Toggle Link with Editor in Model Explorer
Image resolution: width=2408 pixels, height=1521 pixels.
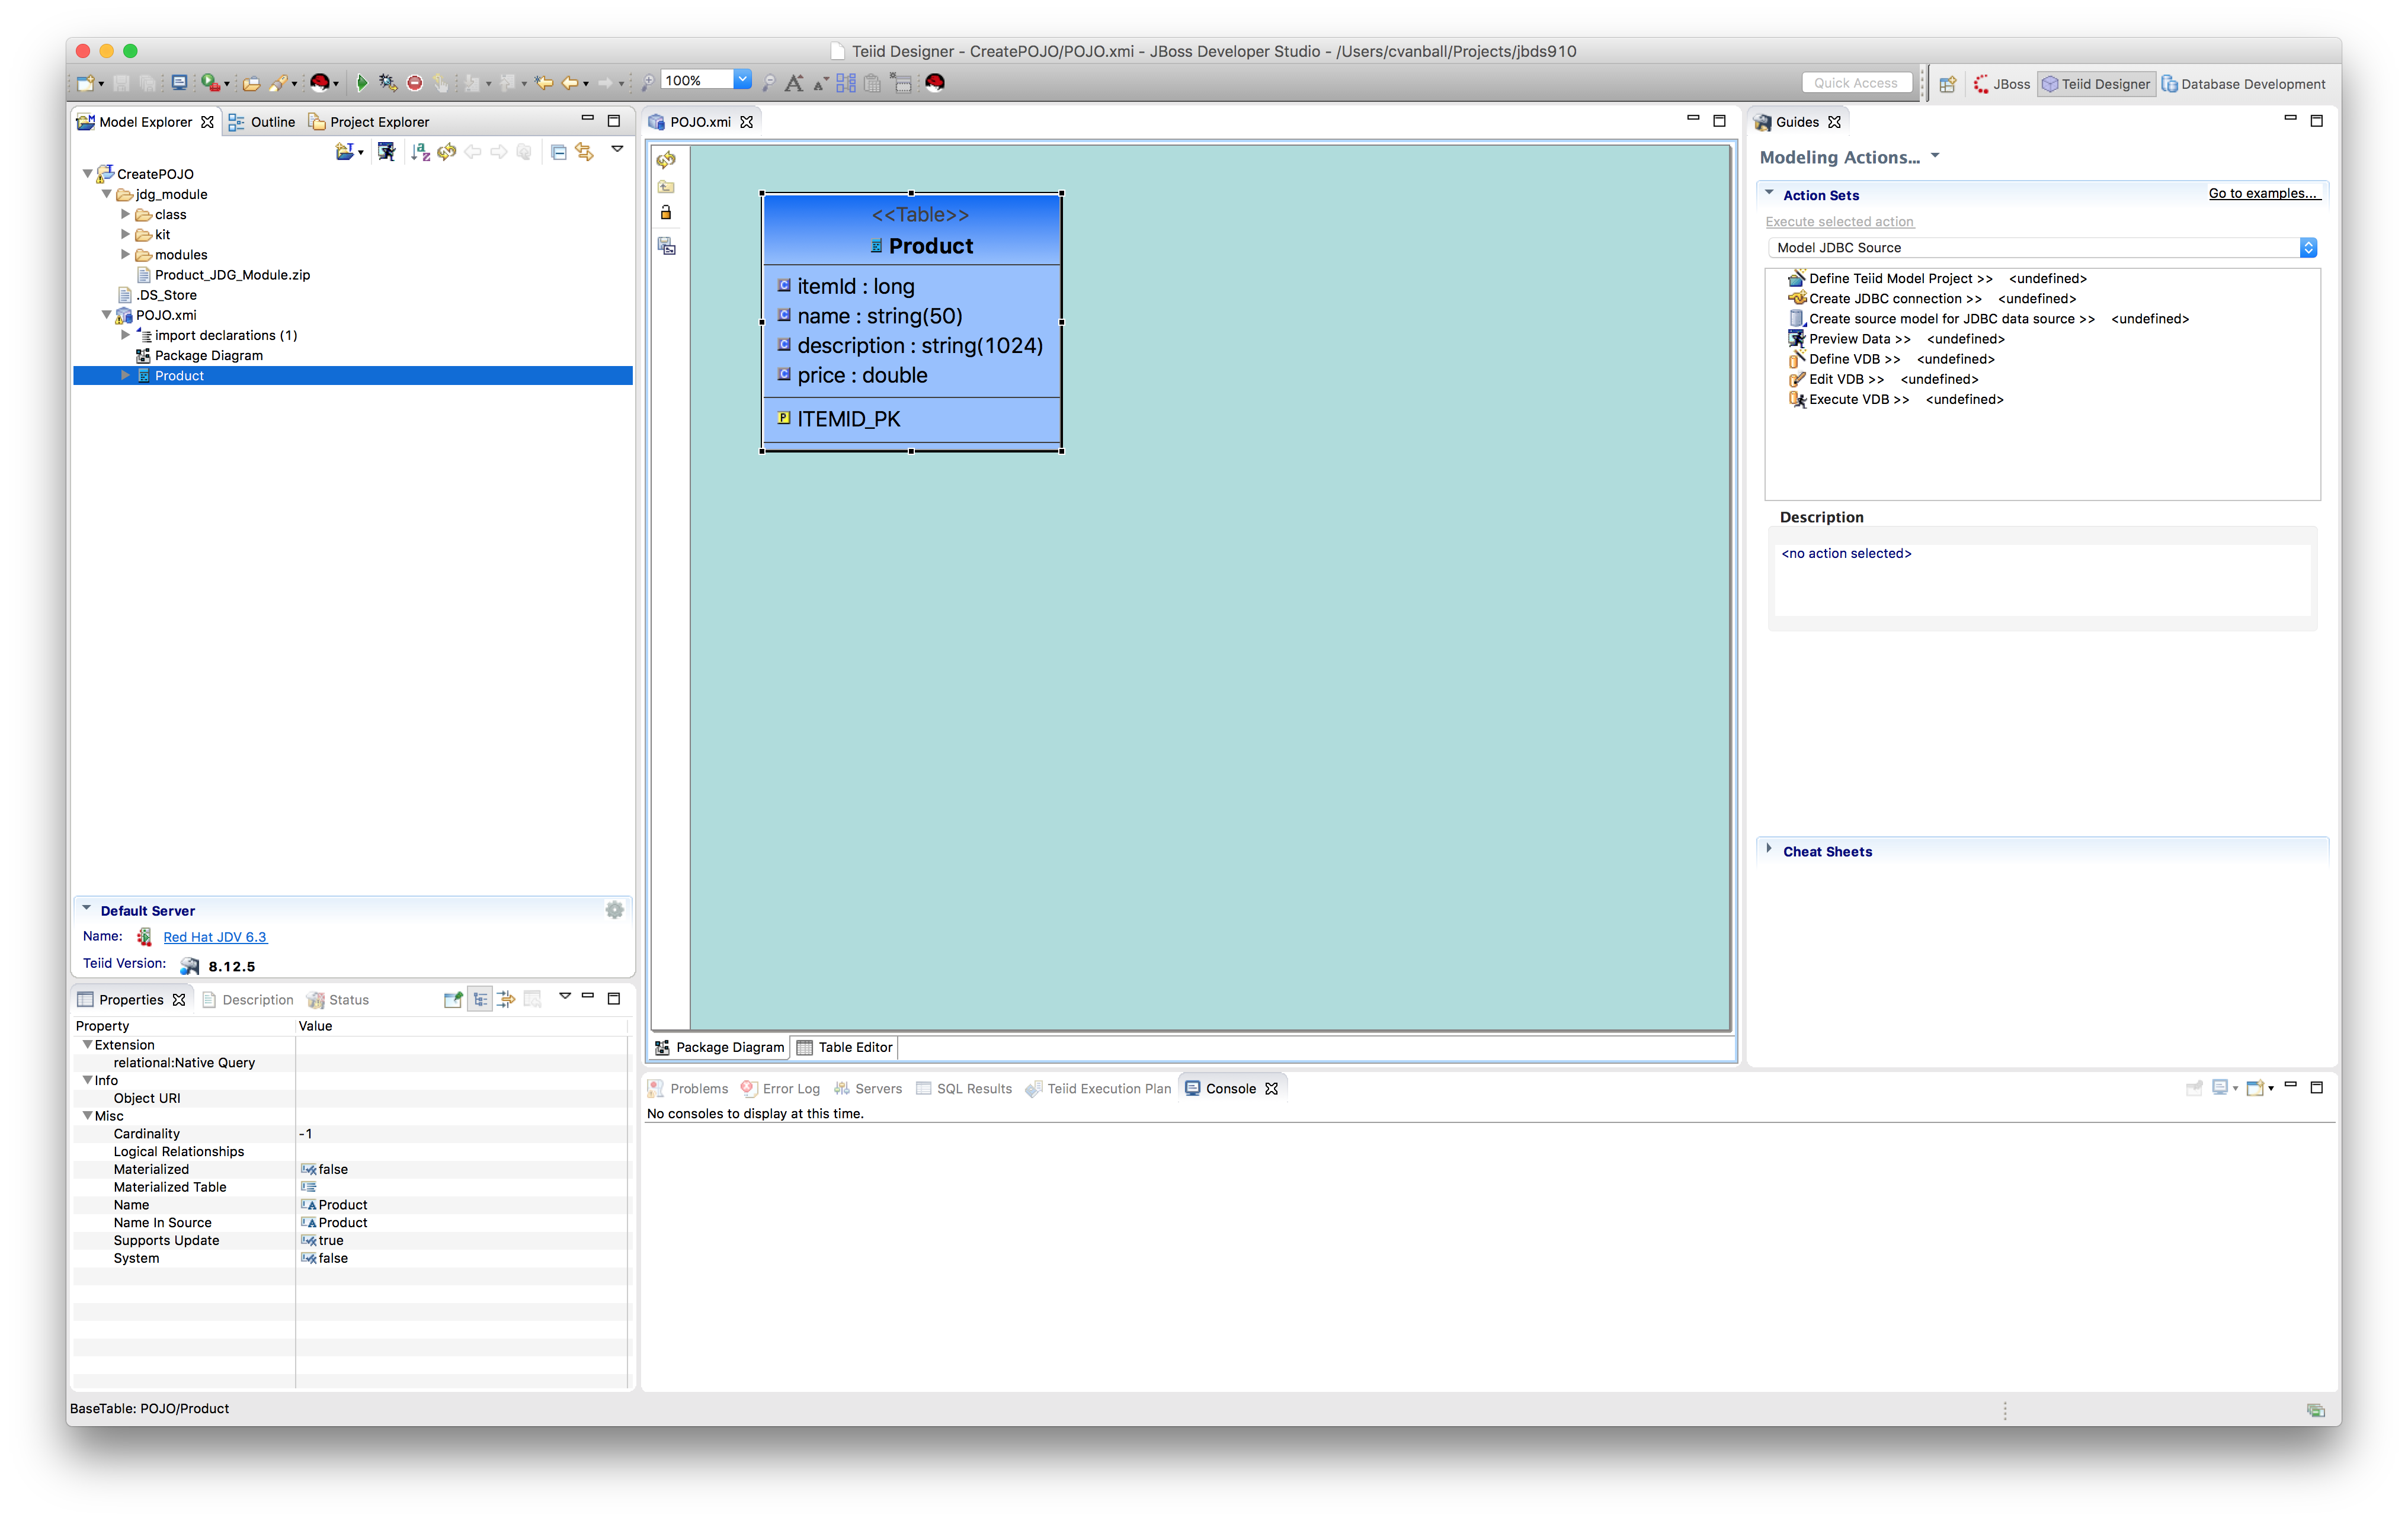[x=585, y=152]
